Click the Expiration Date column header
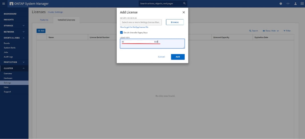305x139 pixels. [273, 37]
